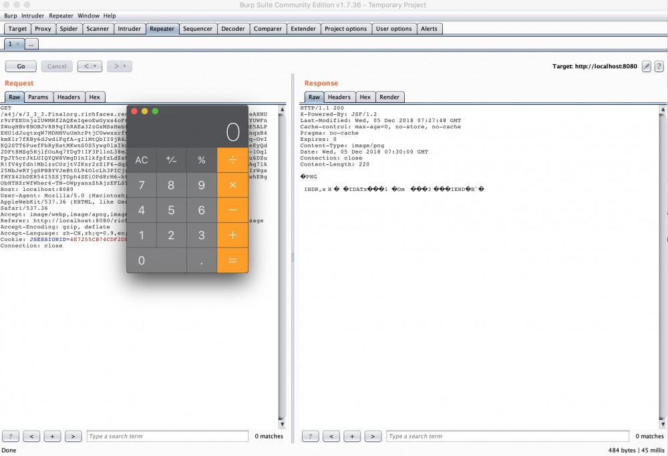
Task: Click previous match '<' in response search
Action: coord(331,436)
